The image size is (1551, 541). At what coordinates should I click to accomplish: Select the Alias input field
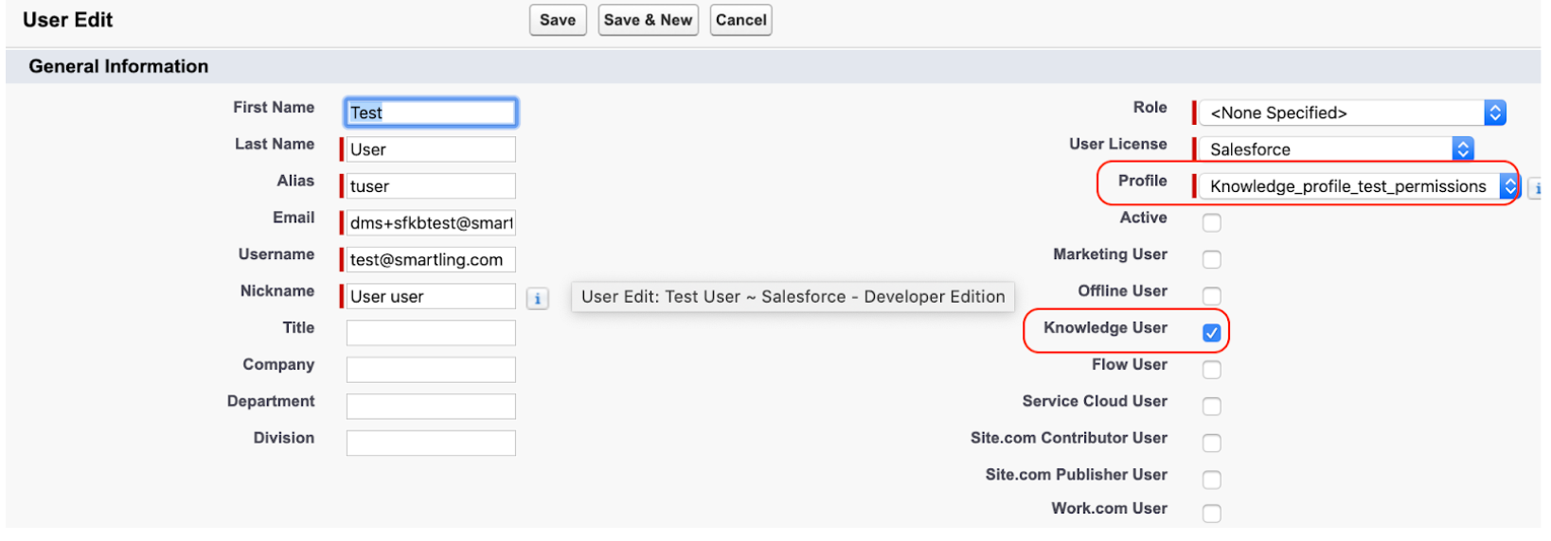point(431,186)
